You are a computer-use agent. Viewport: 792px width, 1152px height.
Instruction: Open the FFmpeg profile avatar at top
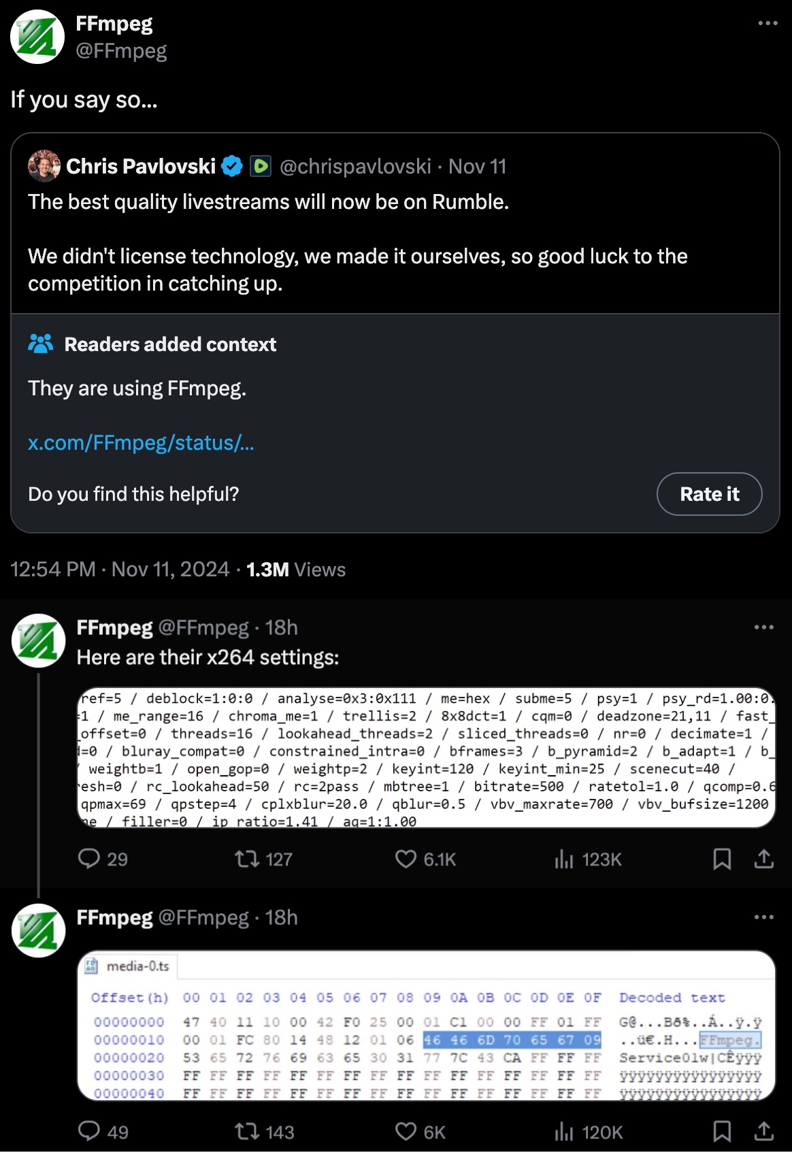37,37
